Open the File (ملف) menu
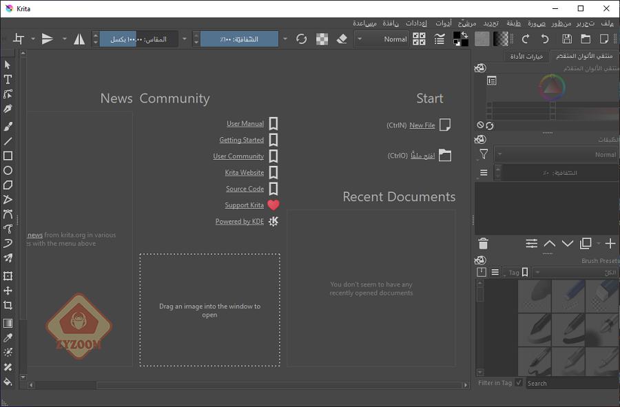 pos(608,23)
